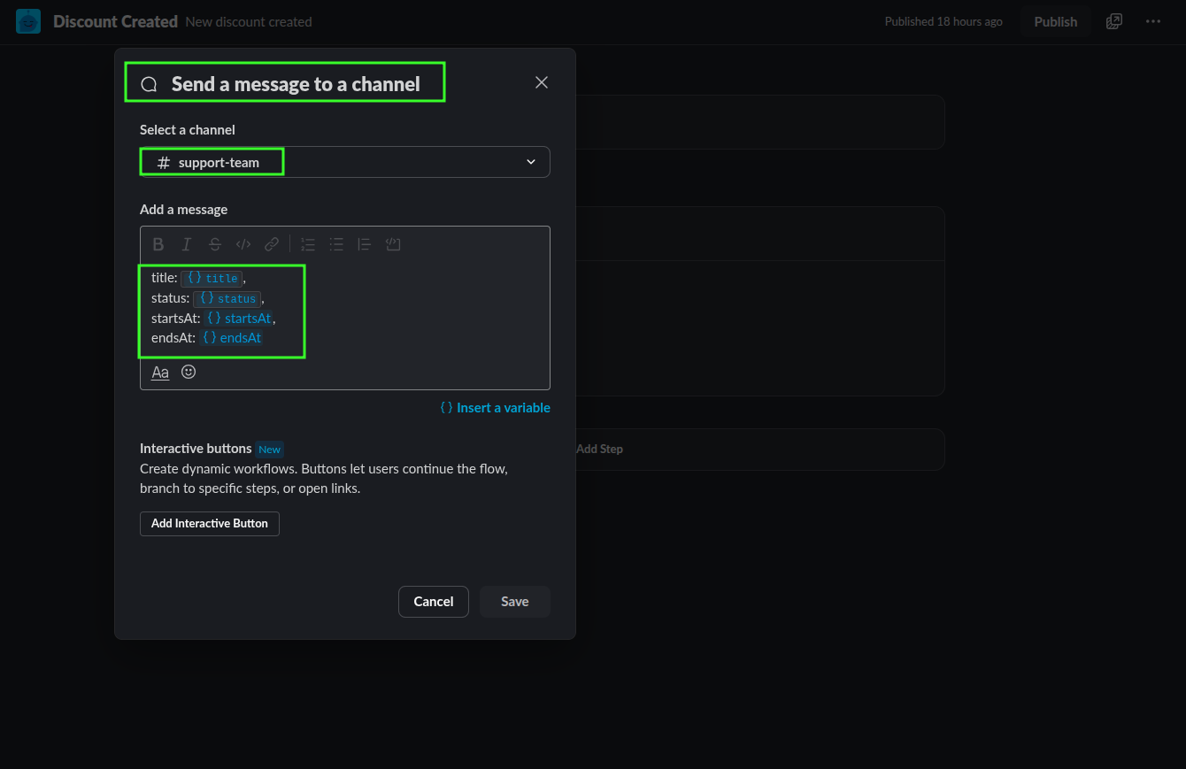The height and width of the screenshot is (769, 1186).
Task: Click the "Interactive buttons" heading
Action: (196, 449)
